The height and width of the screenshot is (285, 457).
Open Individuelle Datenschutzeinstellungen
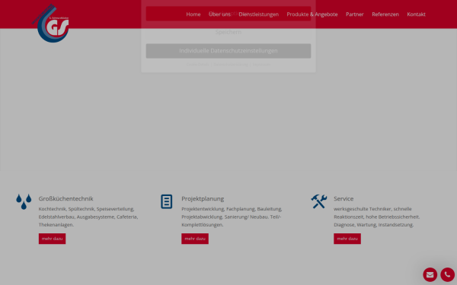click(228, 51)
